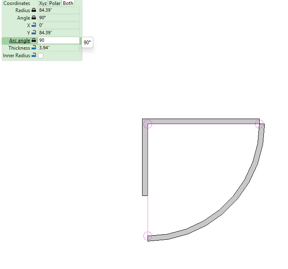
Task: Click the Angle field showing 90°
Action: point(59,18)
